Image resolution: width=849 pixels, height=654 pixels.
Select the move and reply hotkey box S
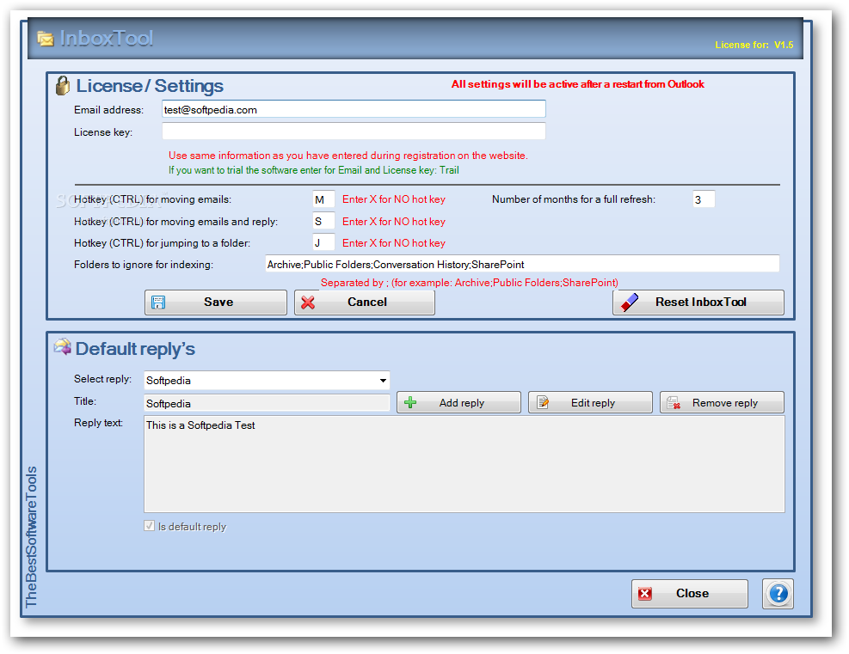[x=323, y=221]
